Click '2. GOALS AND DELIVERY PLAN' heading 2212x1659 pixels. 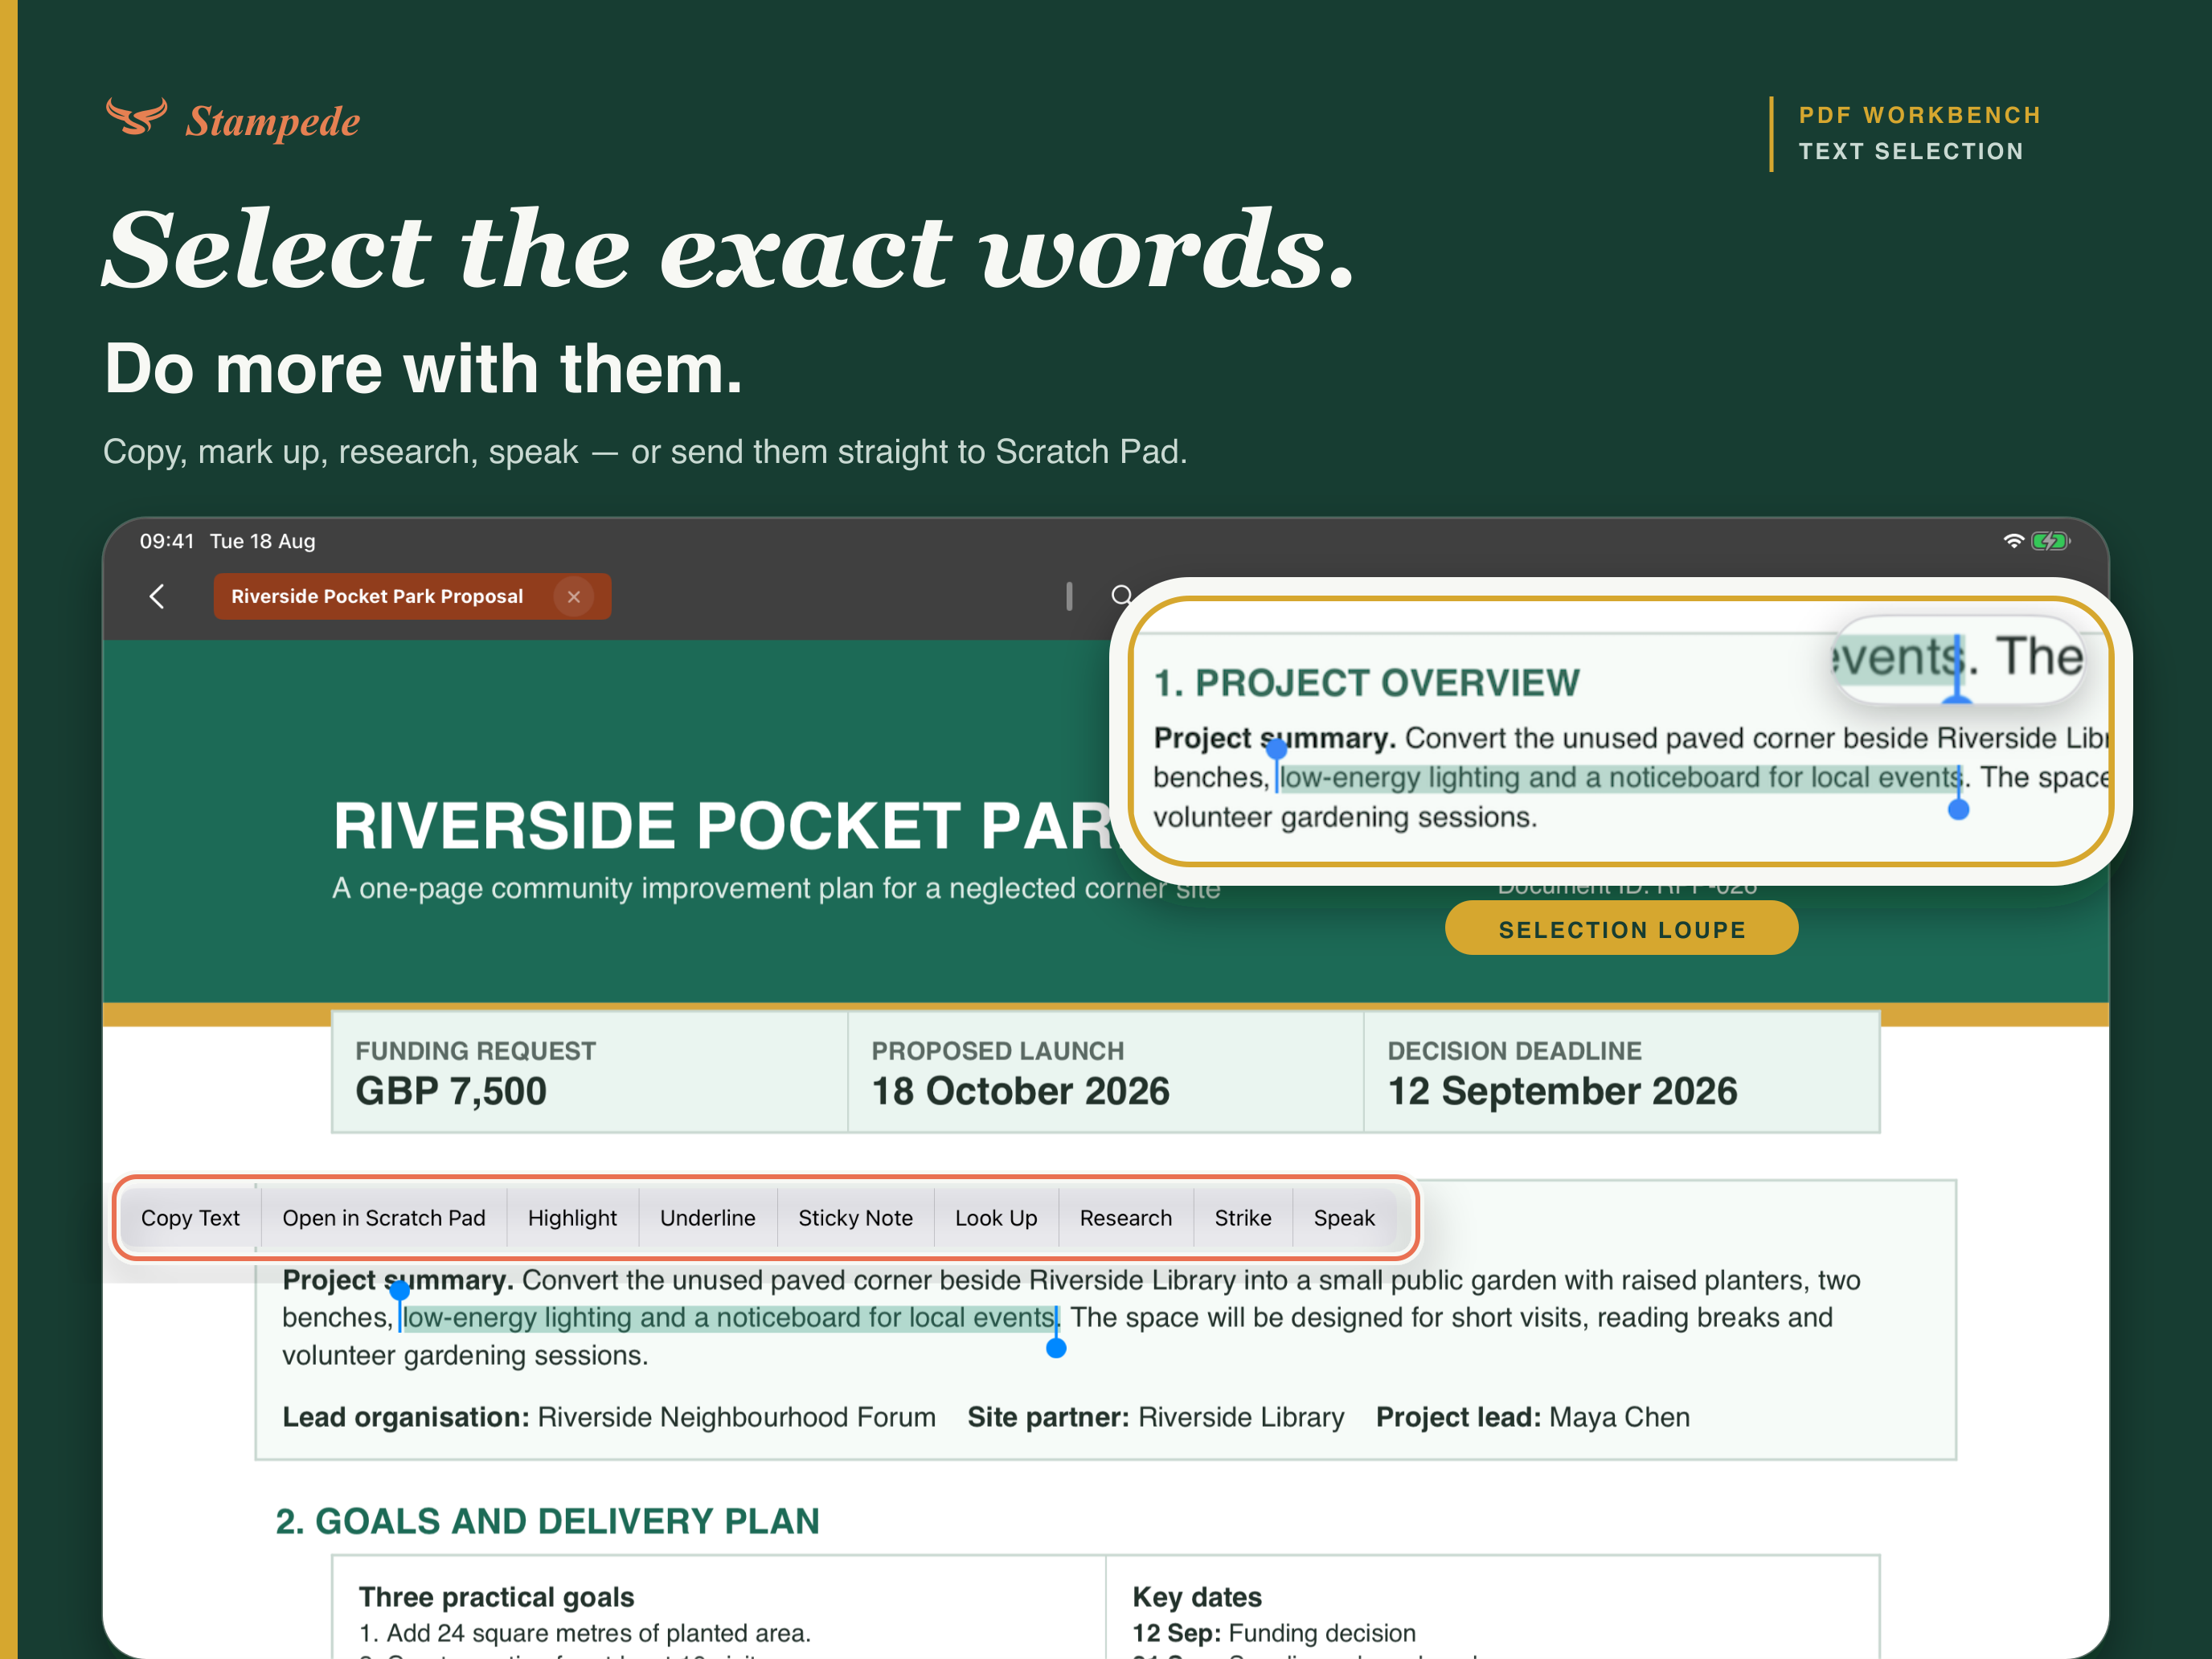coord(548,1521)
